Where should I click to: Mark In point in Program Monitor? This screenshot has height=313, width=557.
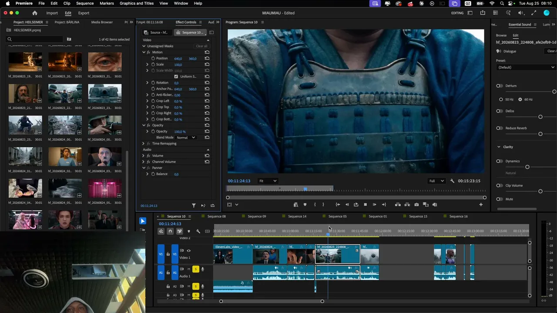coord(315,205)
